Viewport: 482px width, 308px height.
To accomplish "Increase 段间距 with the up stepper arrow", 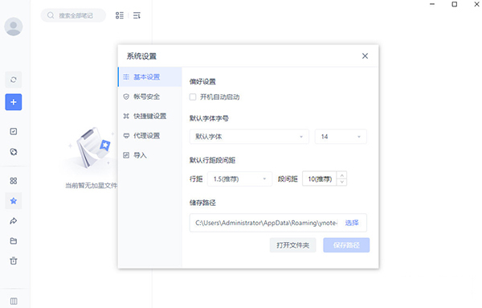I will click(342, 175).
